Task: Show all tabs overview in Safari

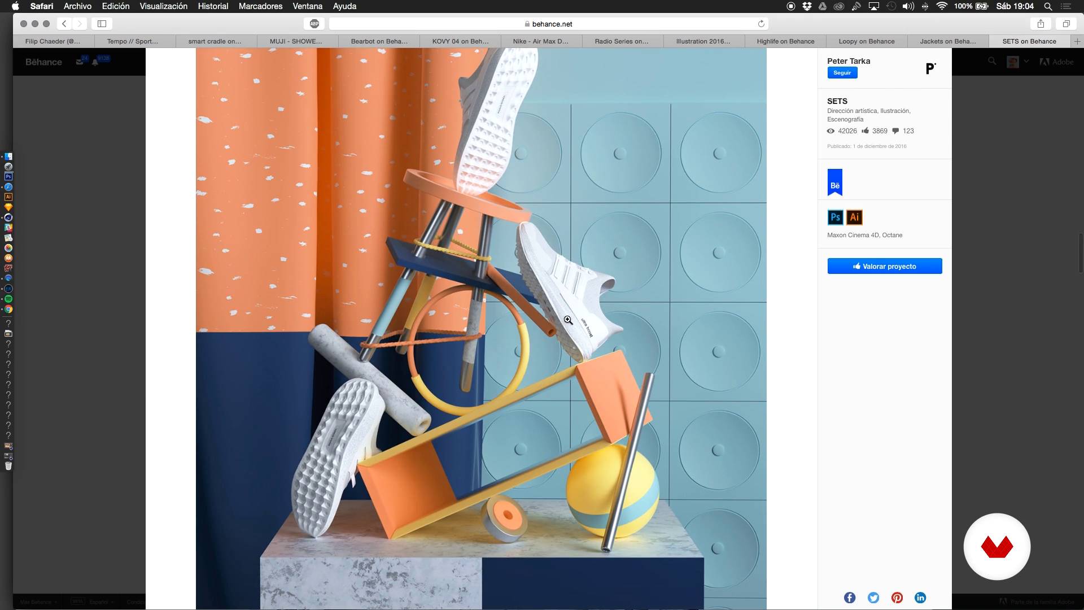Action: tap(1066, 24)
